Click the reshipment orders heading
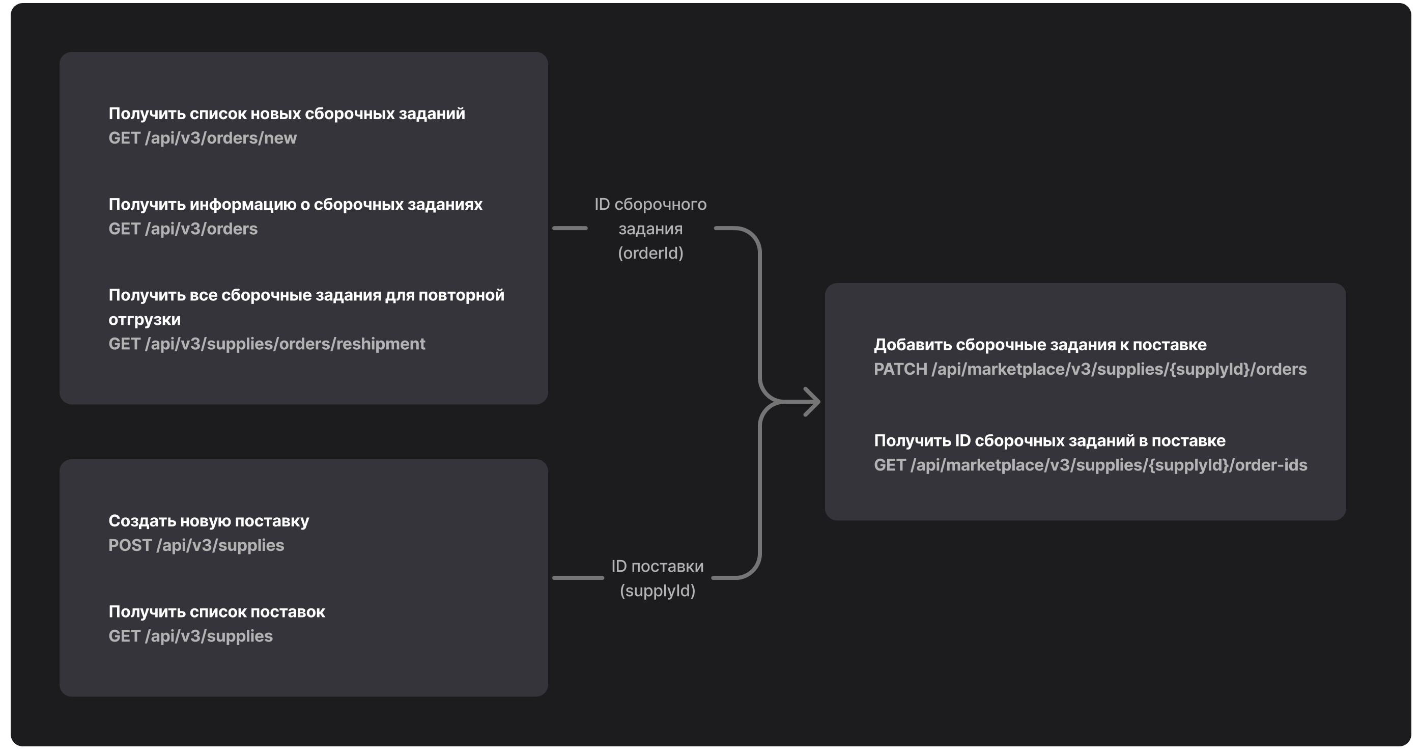1419x754 pixels. pyautogui.click(x=306, y=295)
